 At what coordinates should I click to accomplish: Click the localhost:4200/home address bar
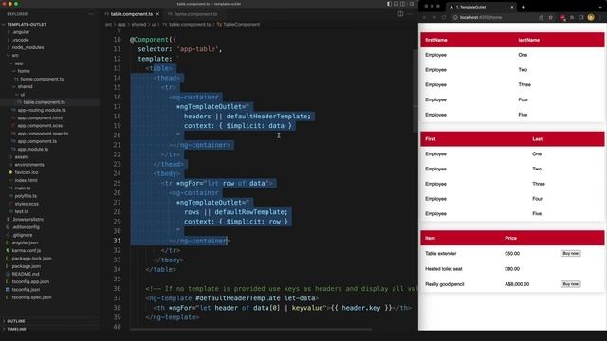[x=480, y=17]
